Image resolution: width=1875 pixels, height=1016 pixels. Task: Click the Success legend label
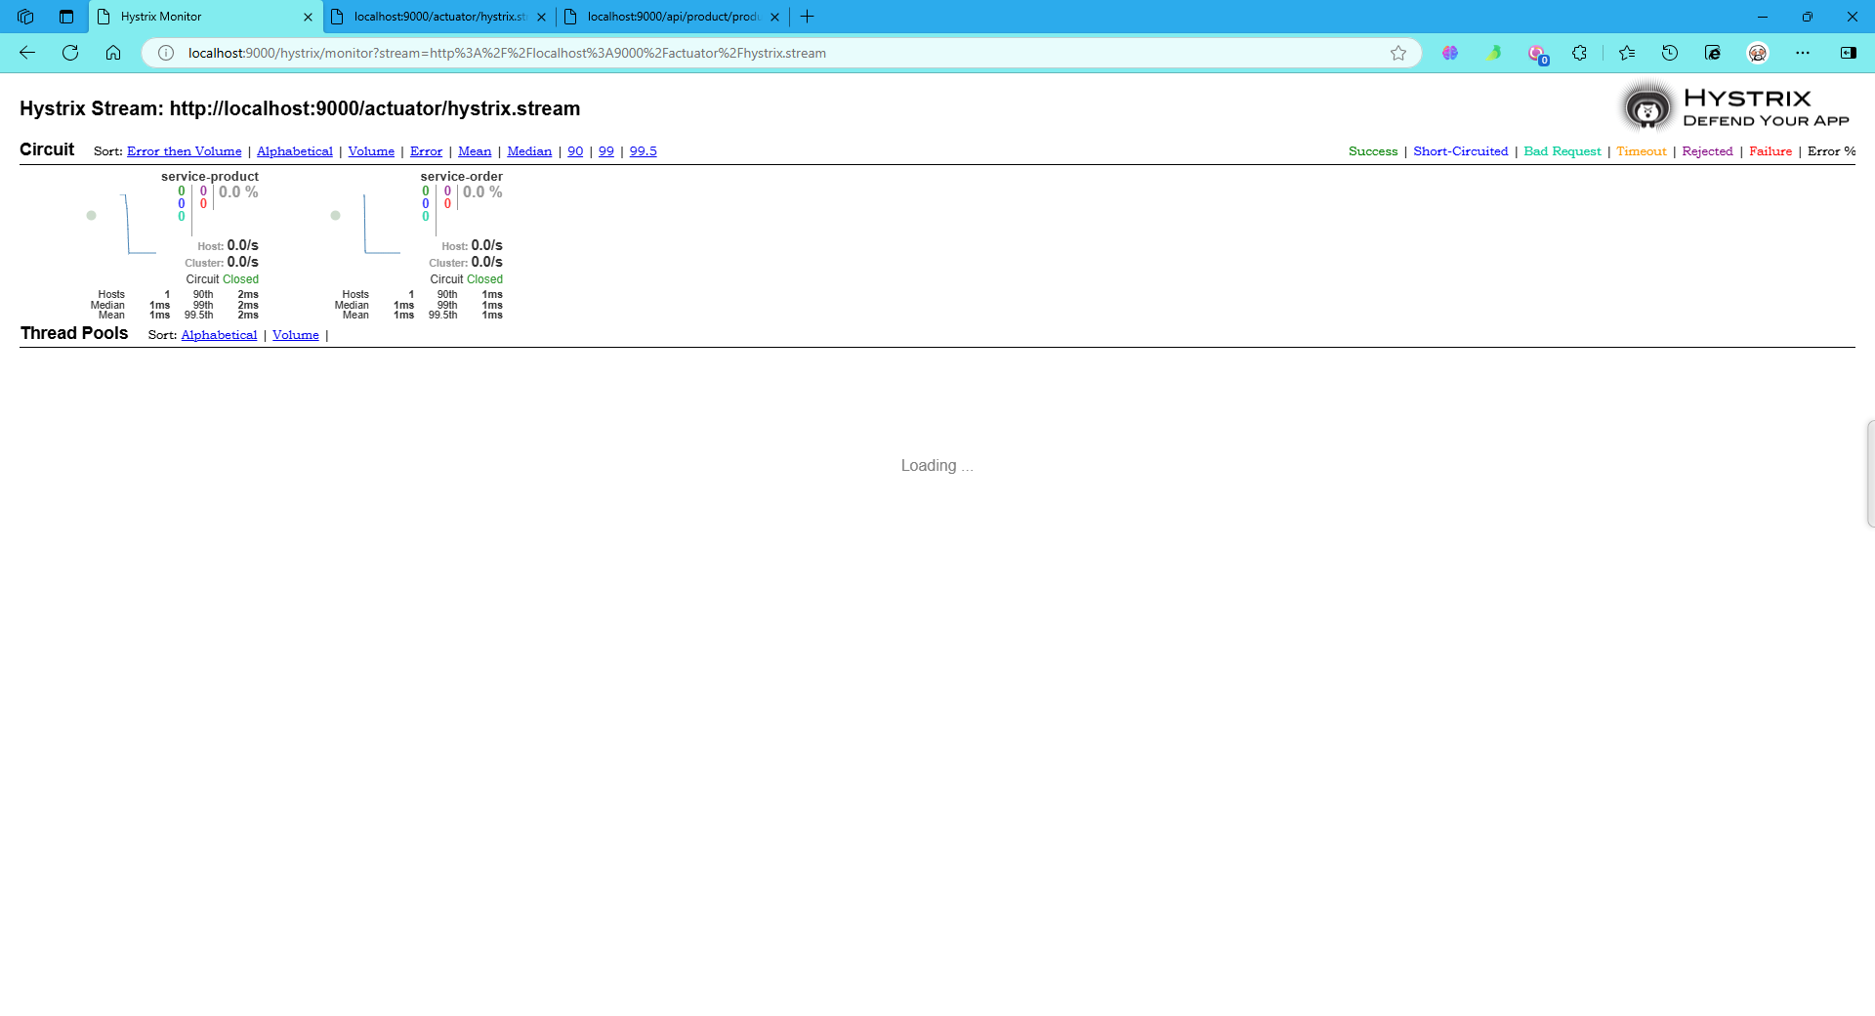pos(1373,151)
